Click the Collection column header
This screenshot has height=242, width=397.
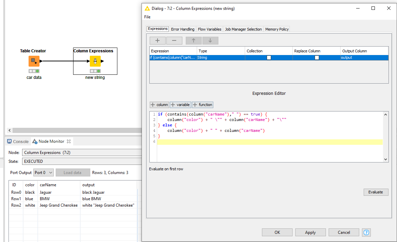[x=269, y=51]
